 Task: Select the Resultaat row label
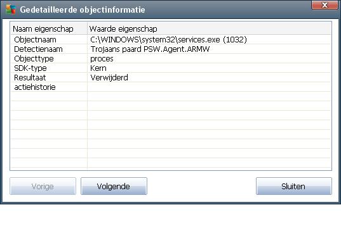click(30, 78)
